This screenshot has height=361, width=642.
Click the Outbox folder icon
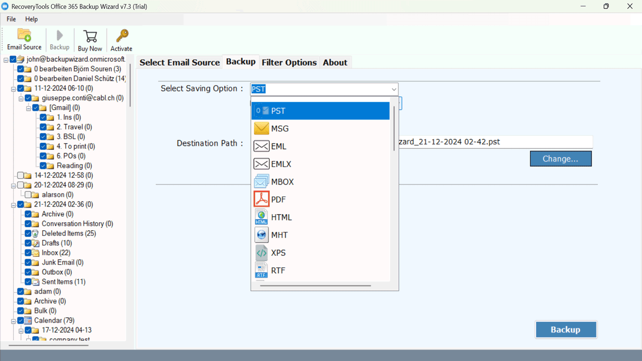36,272
